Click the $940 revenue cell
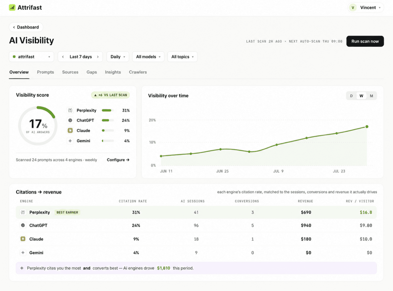The height and width of the screenshot is (291, 393). [306, 225]
